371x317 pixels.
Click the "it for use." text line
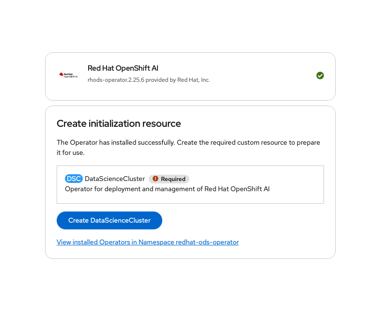[71, 153]
